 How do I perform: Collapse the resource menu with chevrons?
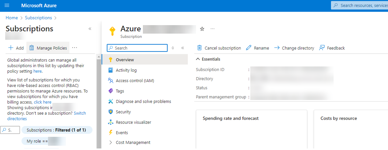click(183, 48)
